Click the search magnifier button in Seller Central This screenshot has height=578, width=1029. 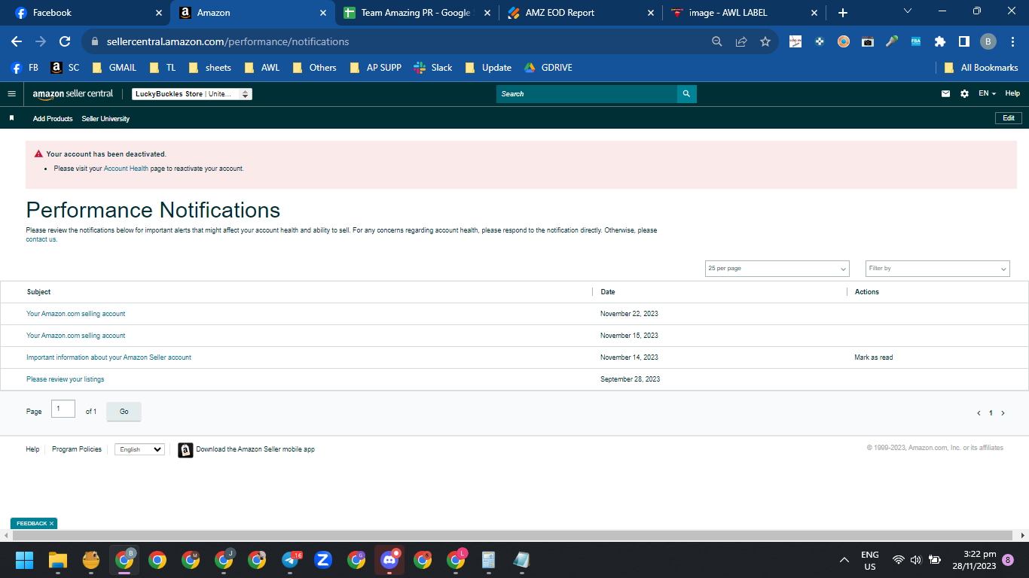pos(686,94)
